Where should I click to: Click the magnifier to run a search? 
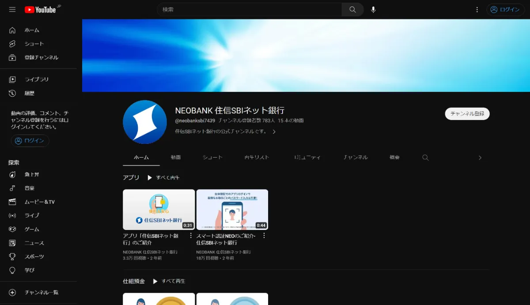tap(352, 9)
